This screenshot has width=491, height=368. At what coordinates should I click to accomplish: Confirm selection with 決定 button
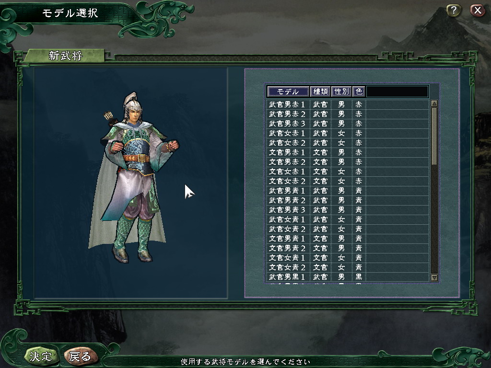coord(41,356)
